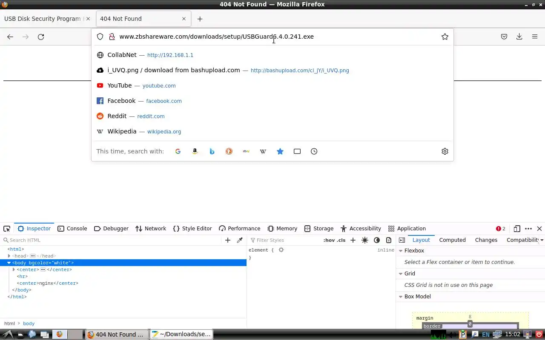Image resolution: width=545 pixels, height=340 pixels.
Task: Switch to the Debugger tab
Action: (111, 229)
